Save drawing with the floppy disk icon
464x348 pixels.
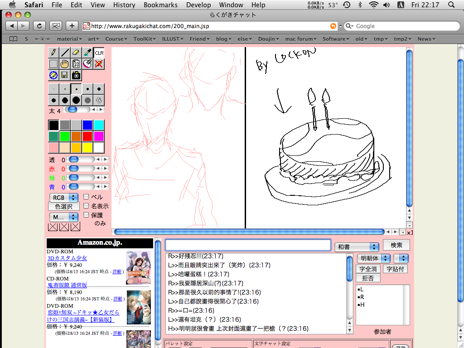[65, 75]
